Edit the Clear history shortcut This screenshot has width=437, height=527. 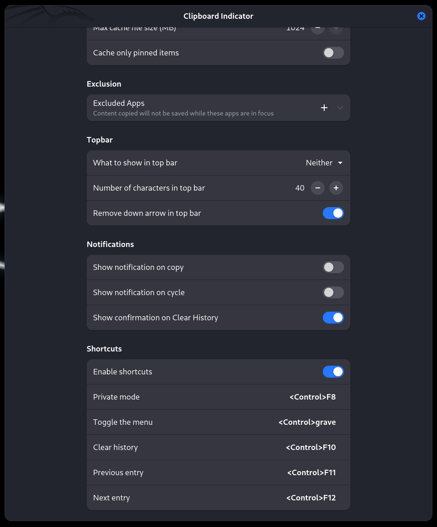[310, 447]
